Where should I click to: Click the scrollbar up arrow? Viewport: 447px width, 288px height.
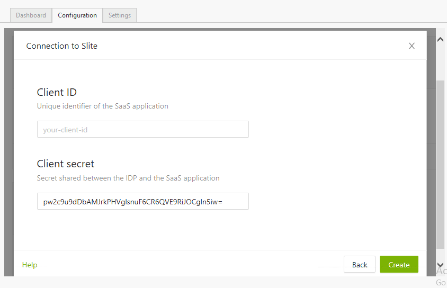(441, 40)
